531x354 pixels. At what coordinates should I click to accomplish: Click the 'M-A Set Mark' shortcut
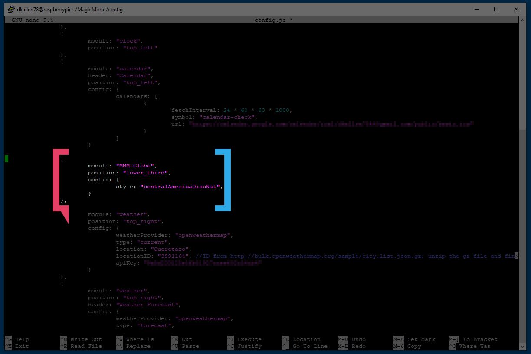coord(414,339)
